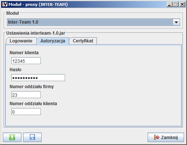Click the Zamknij close button
Screen dimensions: 187x145
pos(166,137)
